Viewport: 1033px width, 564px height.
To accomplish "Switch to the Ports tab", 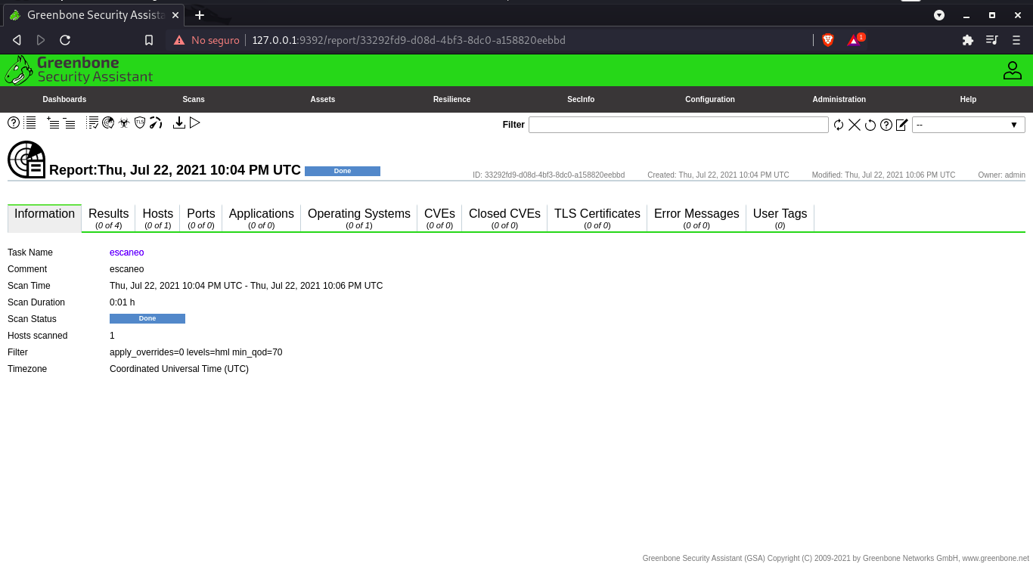I will tap(201, 218).
